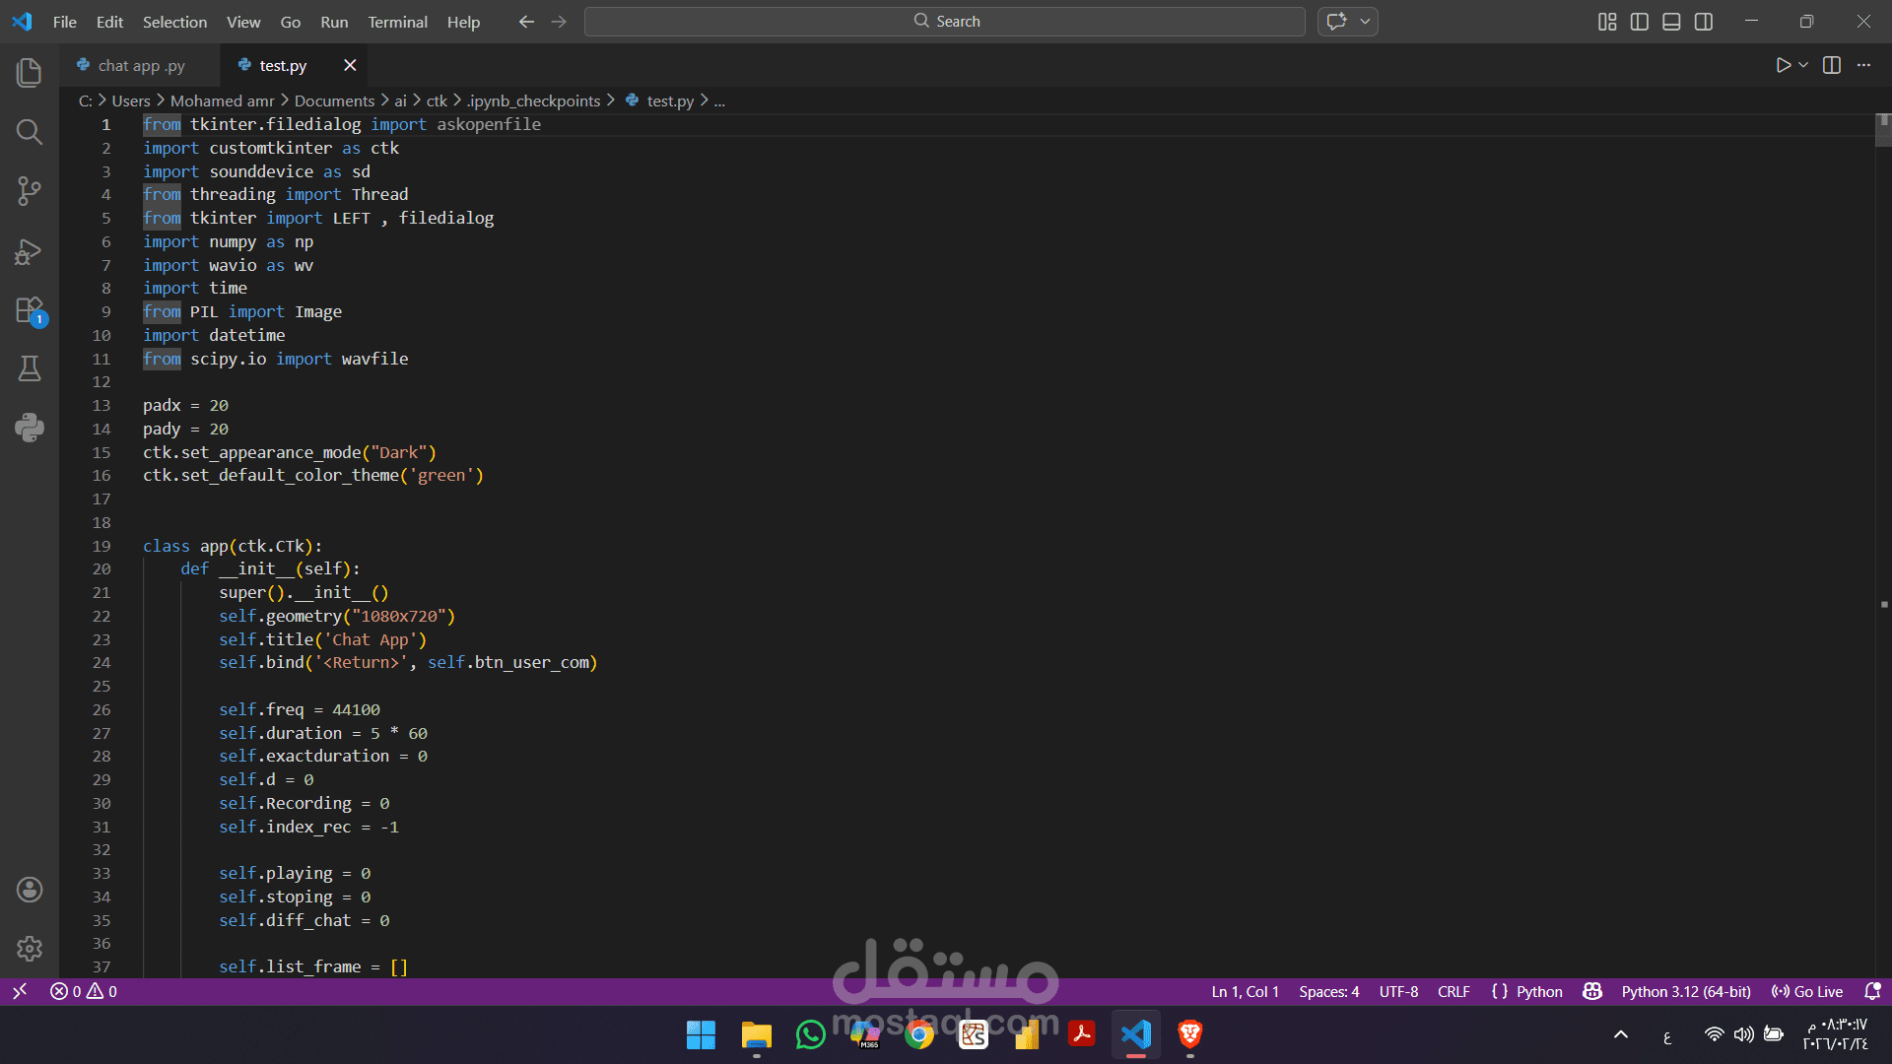Open the Extensions view with update badge
The height and width of the screenshot is (1064, 1892).
tap(30, 311)
